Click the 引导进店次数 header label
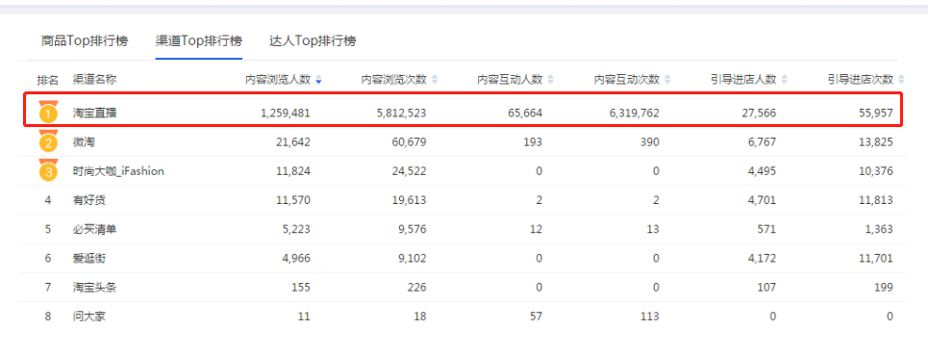 tap(861, 80)
